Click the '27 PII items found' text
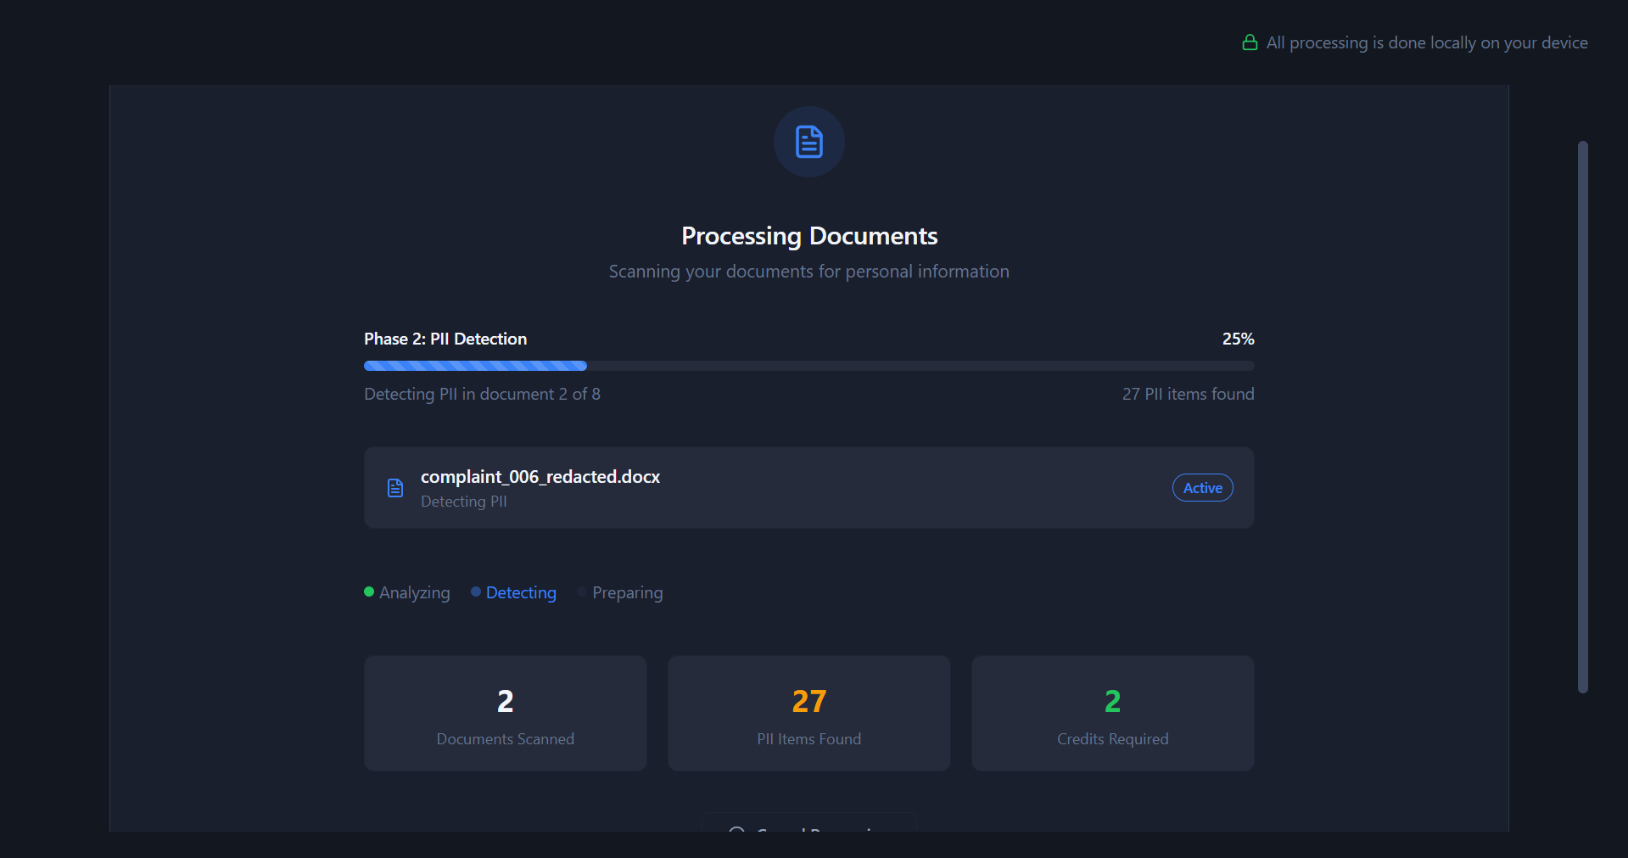Screen dimensions: 1628x858 tap(1188, 394)
